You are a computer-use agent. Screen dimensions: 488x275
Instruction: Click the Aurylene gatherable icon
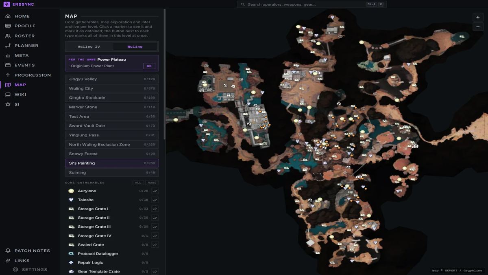click(71, 191)
